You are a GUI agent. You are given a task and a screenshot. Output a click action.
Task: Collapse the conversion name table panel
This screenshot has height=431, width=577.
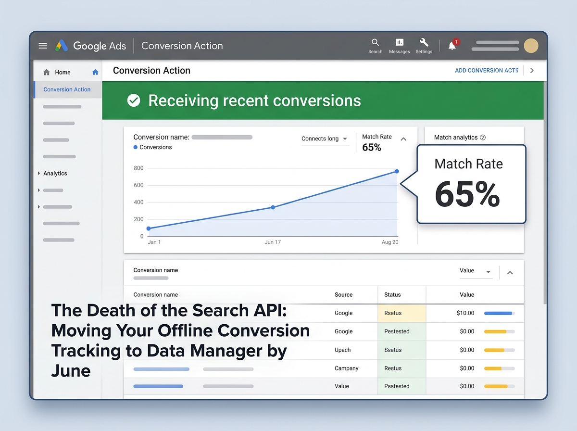pos(510,273)
